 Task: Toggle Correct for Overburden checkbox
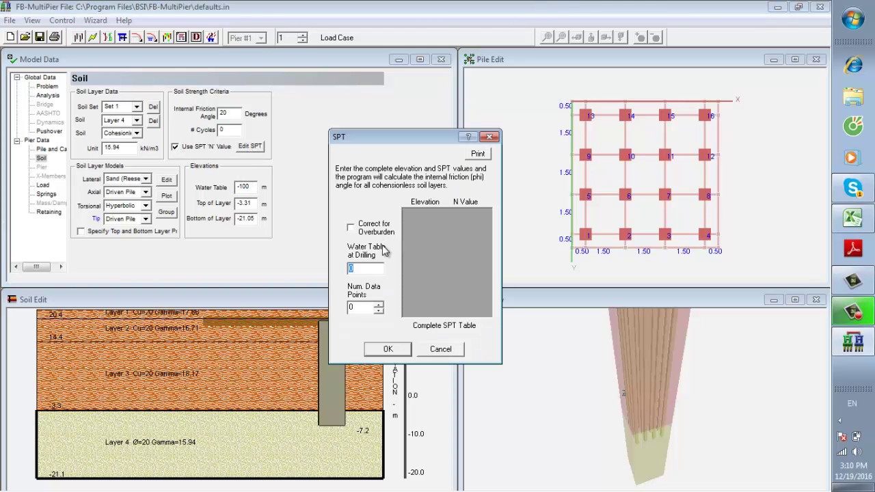point(351,227)
